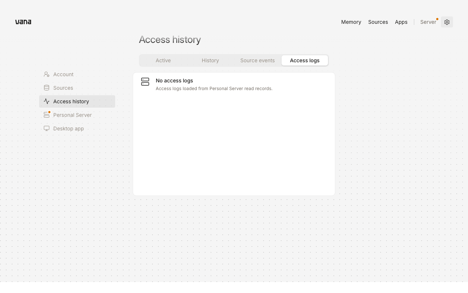The height and width of the screenshot is (293, 468).
Task: Switch to the Active tab
Action: 163,60
